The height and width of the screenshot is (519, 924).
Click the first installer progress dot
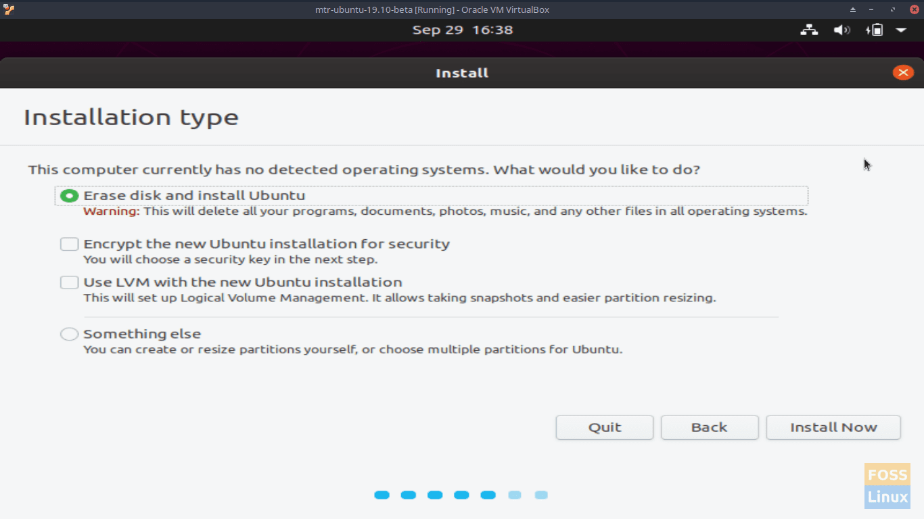(382, 495)
